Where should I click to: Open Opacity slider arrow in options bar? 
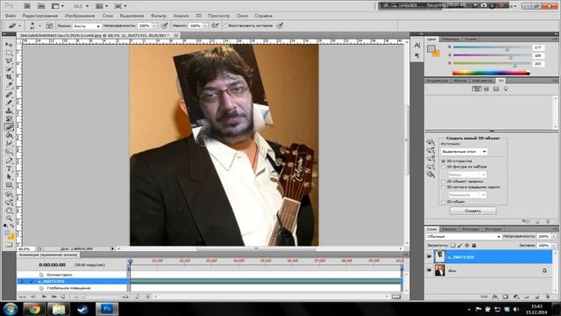coord(154,25)
